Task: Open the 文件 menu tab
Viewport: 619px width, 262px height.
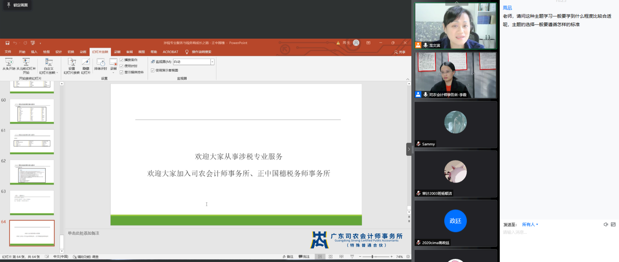Action: (8, 52)
